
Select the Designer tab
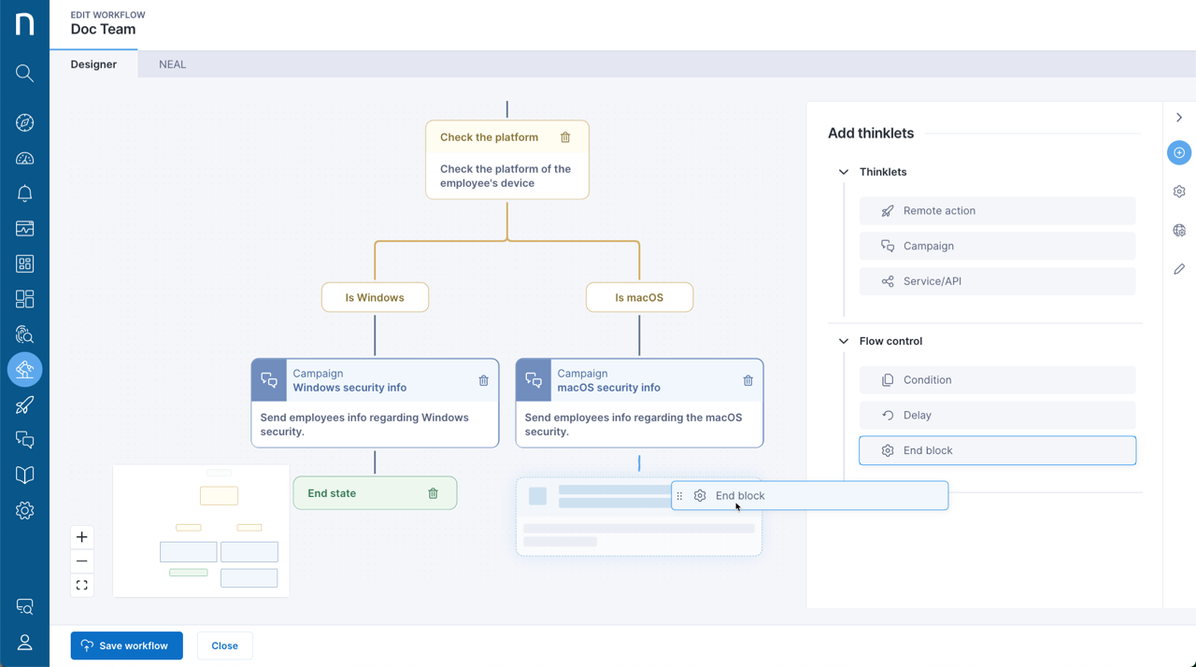[x=93, y=64]
